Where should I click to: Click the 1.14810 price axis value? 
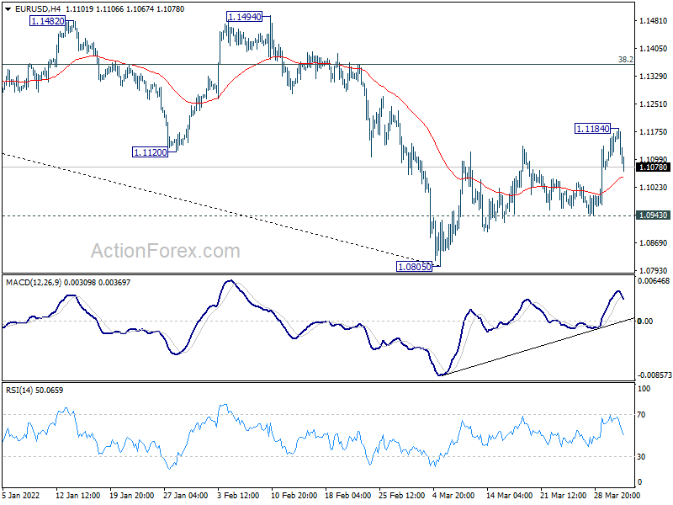(x=654, y=20)
